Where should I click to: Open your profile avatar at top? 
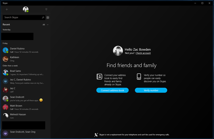point(25,9)
